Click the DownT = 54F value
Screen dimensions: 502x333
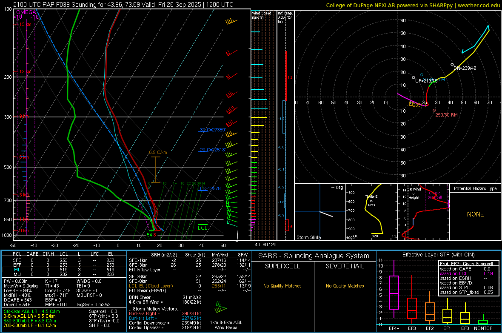tap(17, 305)
